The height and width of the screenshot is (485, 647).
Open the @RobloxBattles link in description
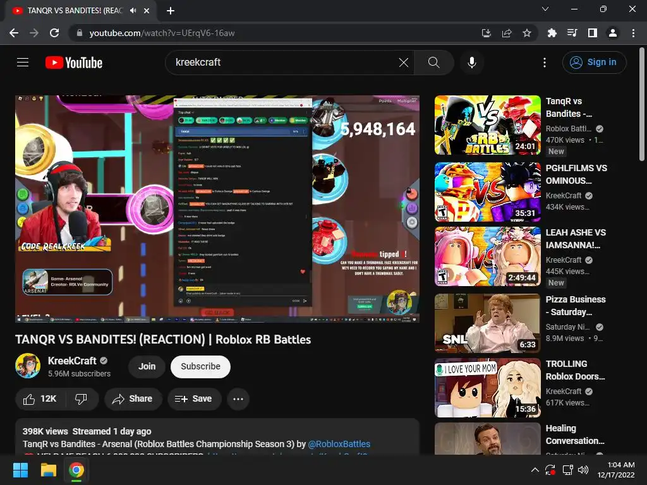click(339, 444)
